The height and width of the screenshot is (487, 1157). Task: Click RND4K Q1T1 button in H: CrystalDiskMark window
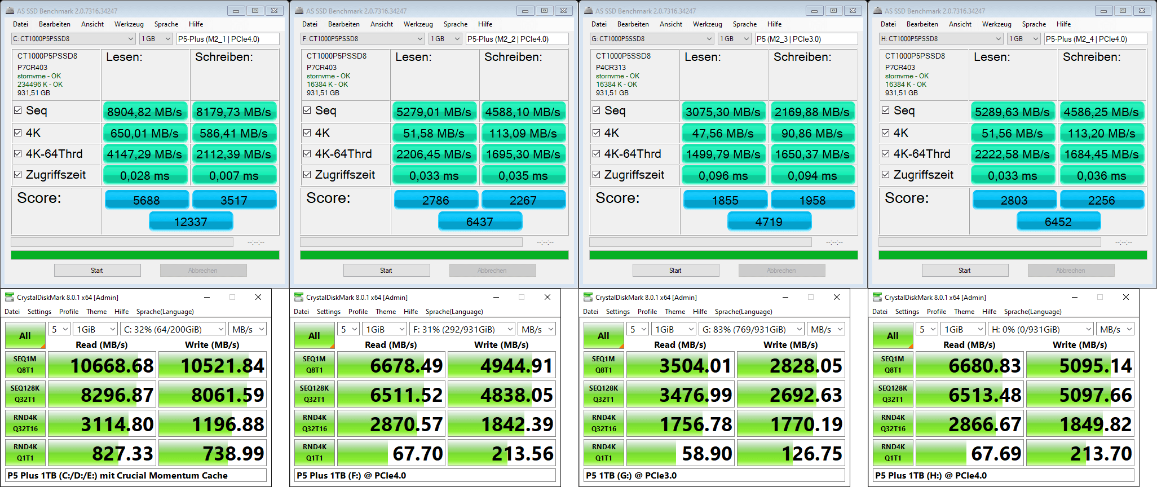[x=893, y=453]
